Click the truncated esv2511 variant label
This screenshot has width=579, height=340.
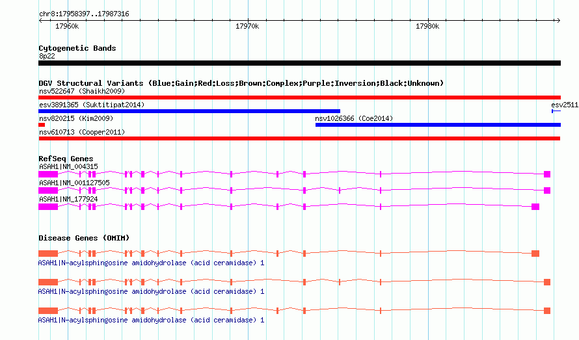(x=565, y=105)
